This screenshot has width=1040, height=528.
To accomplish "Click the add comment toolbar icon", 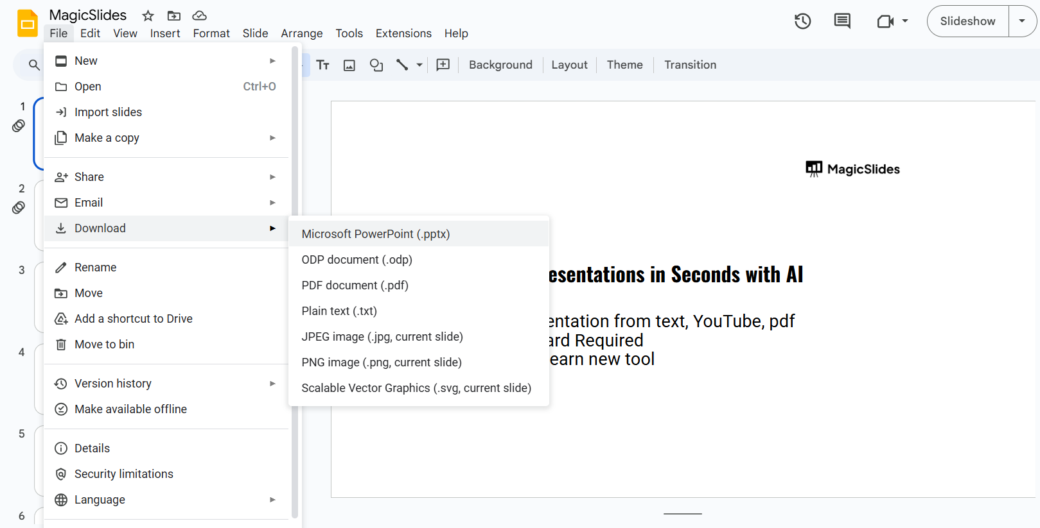I will point(443,65).
